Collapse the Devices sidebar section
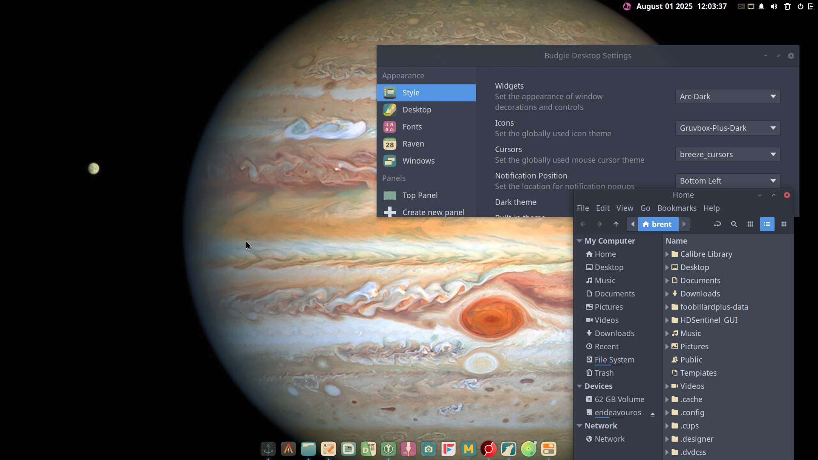This screenshot has height=460, width=818. (579, 386)
